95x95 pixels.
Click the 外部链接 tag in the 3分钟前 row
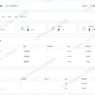click(x=26, y=56)
